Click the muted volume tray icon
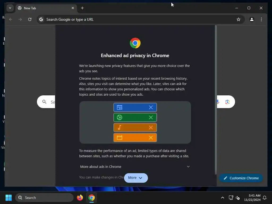Image resolution: width=272 pixels, height=204 pixels. click(238, 198)
